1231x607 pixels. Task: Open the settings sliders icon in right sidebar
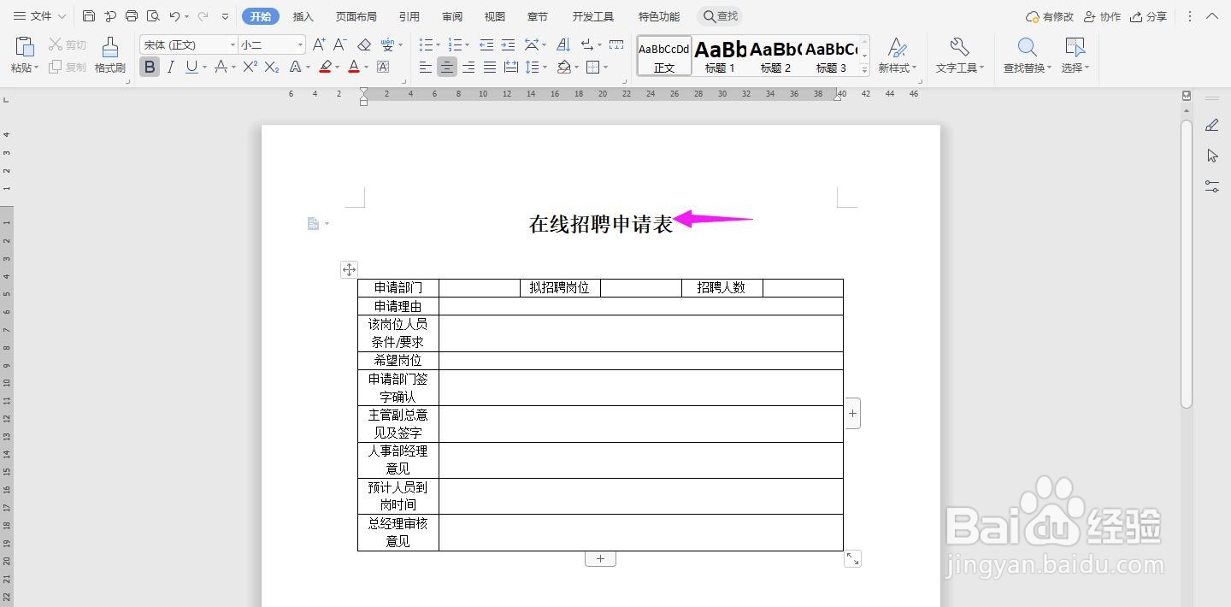click(1211, 186)
